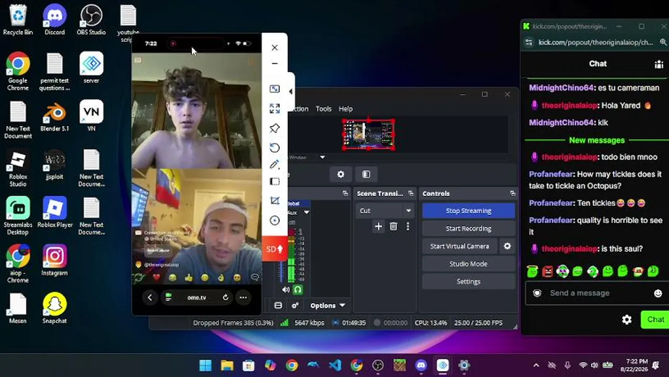Click the 5647 kbps bitrate status
Viewport: 669px width, 377px height.
coord(309,323)
